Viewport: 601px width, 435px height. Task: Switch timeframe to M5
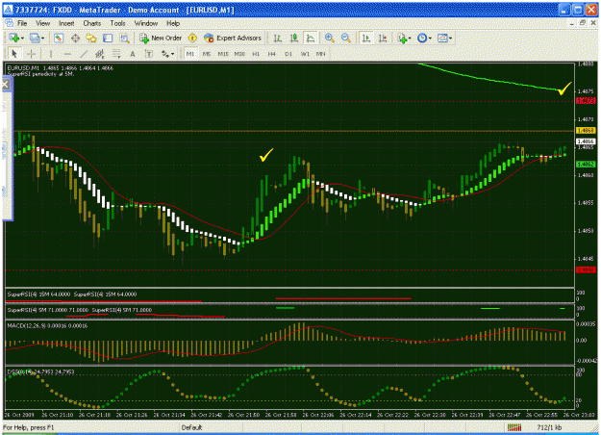coord(206,54)
